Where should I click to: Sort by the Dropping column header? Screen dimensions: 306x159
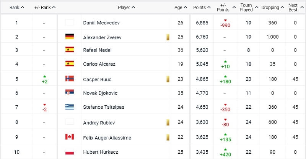pos(272,7)
